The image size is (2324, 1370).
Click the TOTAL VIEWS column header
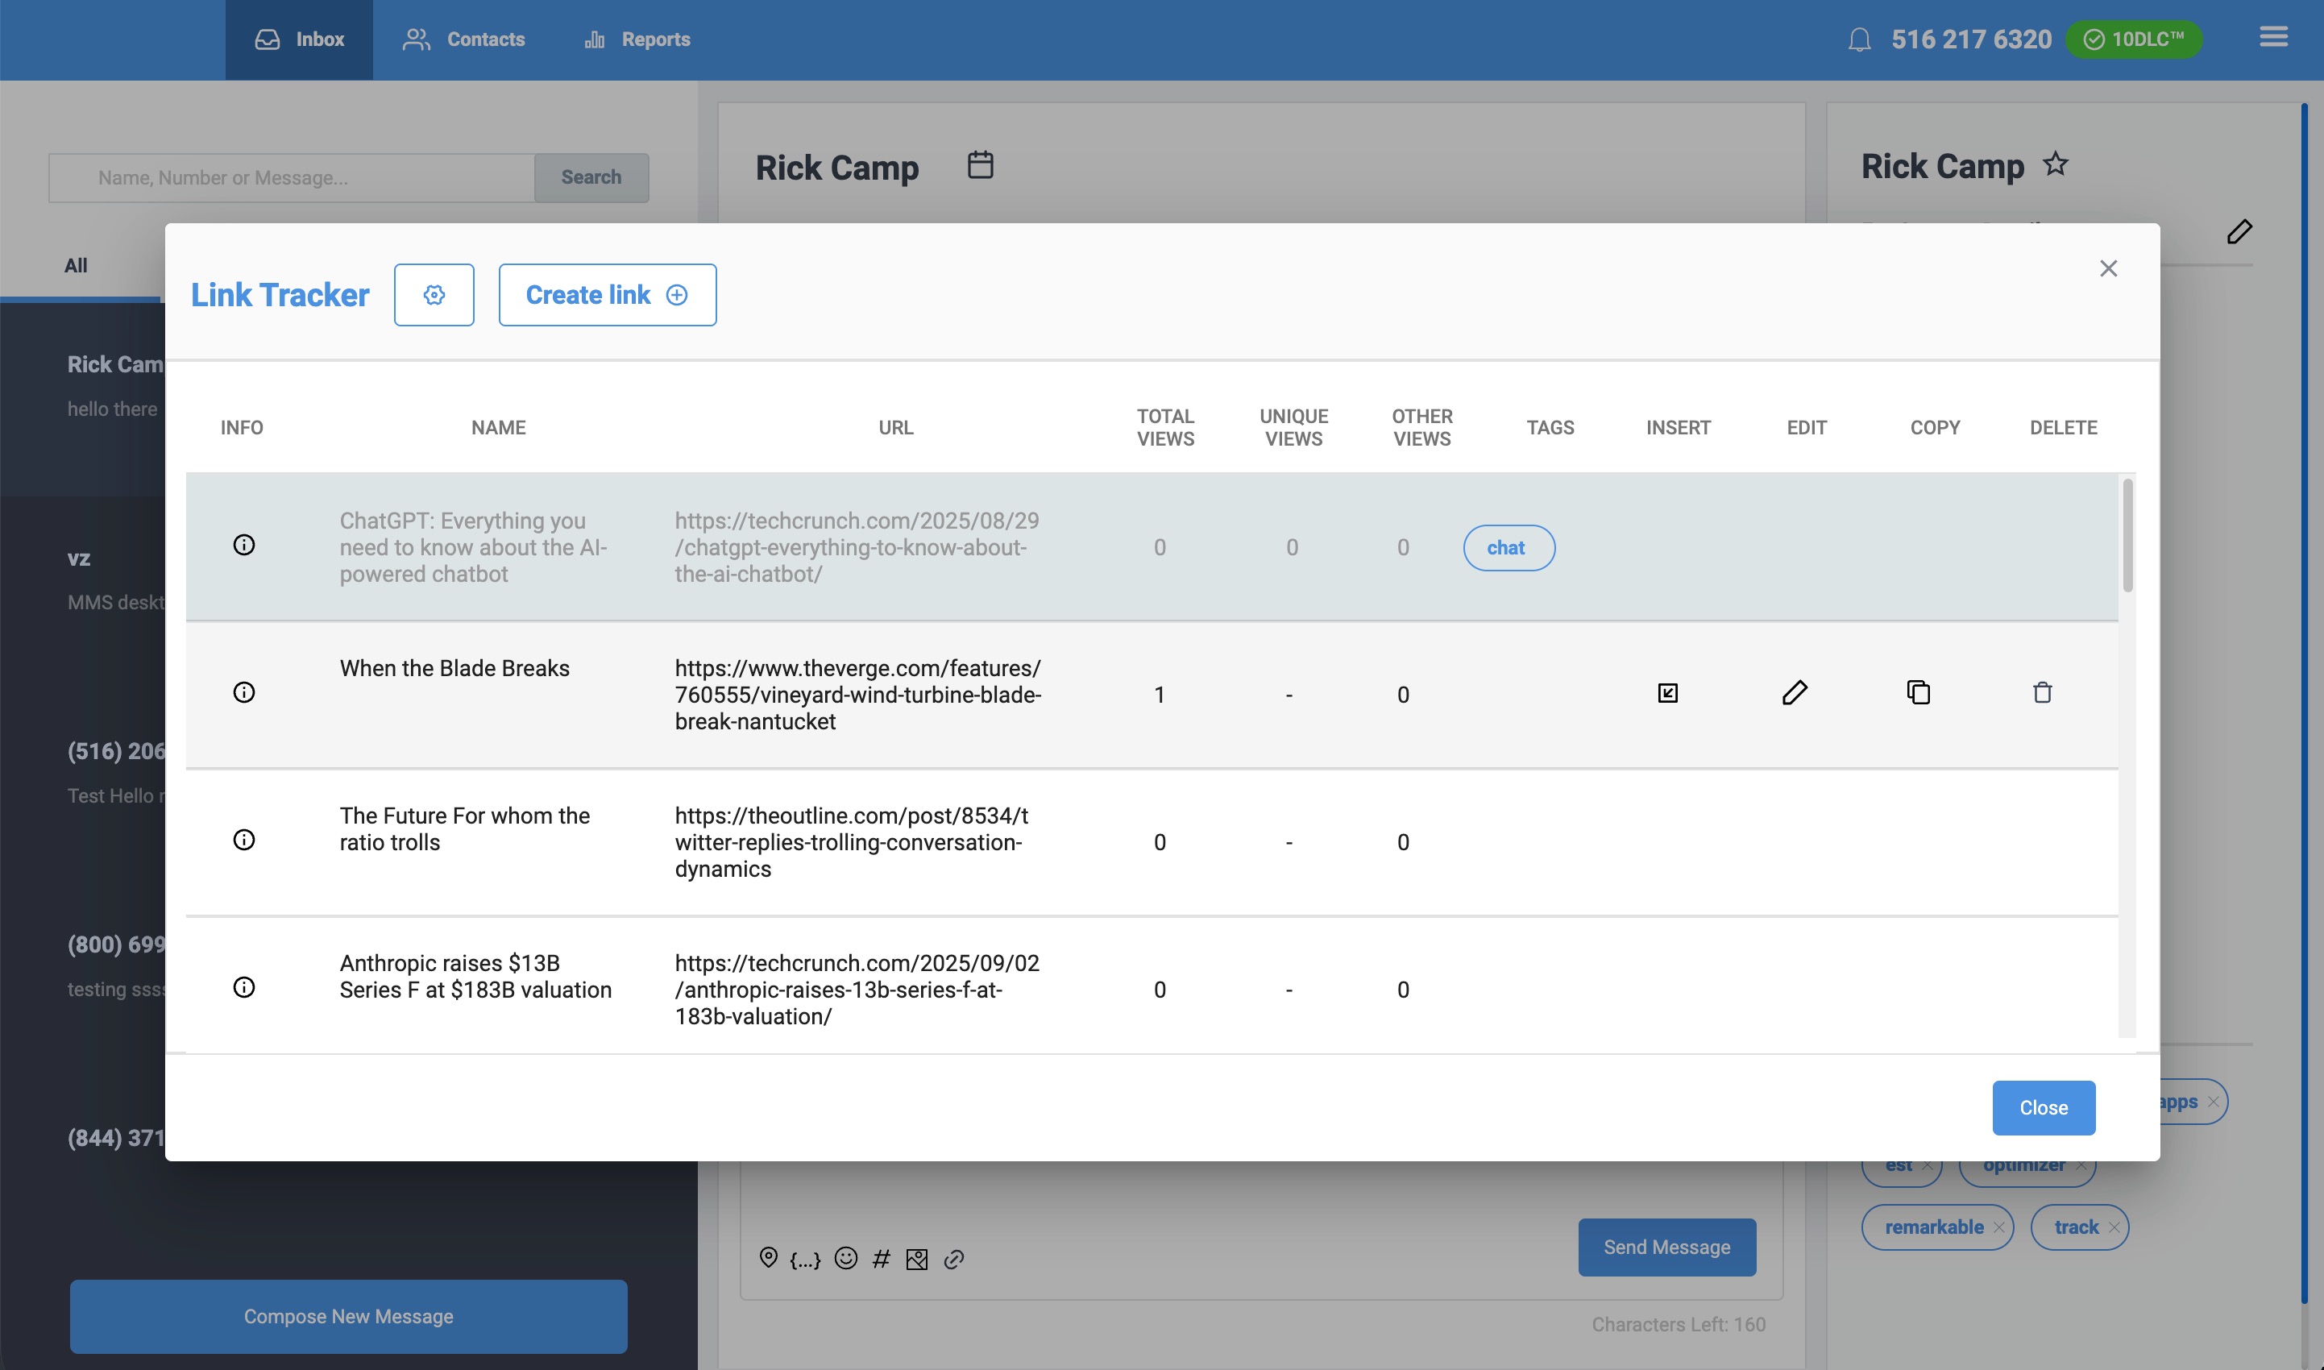tap(1166, 427)
